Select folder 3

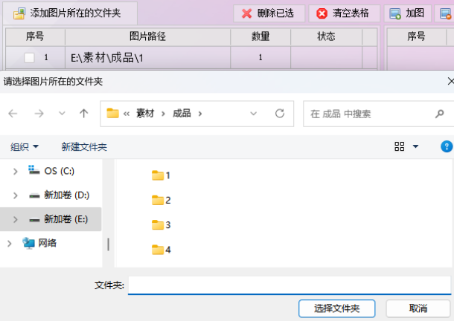pos(162,225)
